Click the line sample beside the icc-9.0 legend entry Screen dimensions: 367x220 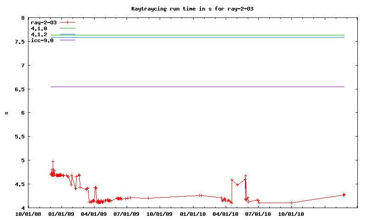click(67, 40)
